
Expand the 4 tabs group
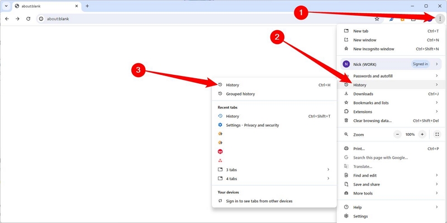pyautogui.click(x=274, y=178)
